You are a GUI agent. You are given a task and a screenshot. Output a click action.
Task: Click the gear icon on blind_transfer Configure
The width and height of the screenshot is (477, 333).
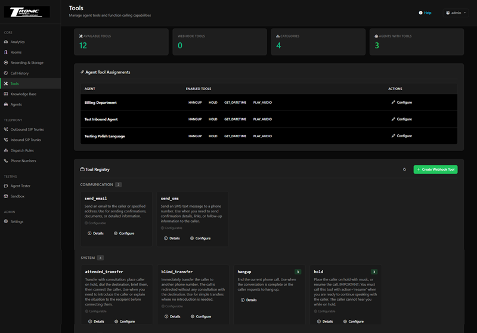tap(193, 316)
